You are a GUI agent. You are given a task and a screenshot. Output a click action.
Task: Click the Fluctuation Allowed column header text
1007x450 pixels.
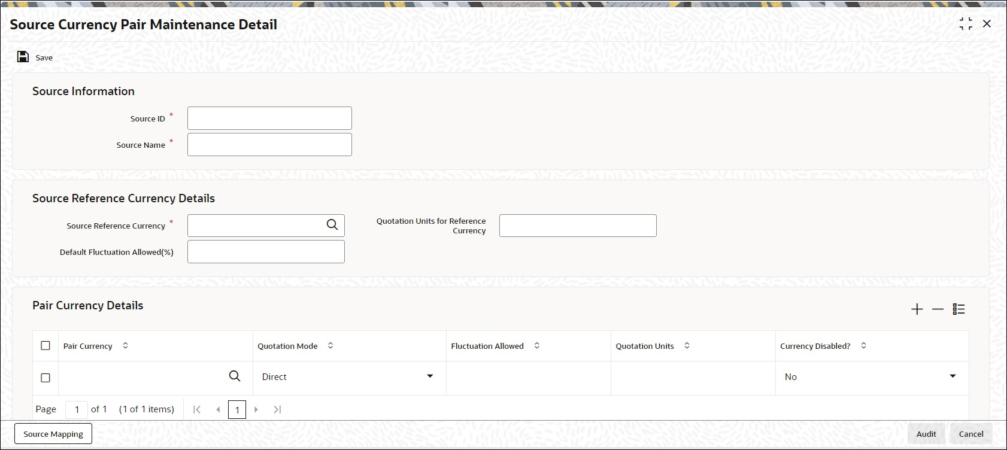tap(487, 346)
